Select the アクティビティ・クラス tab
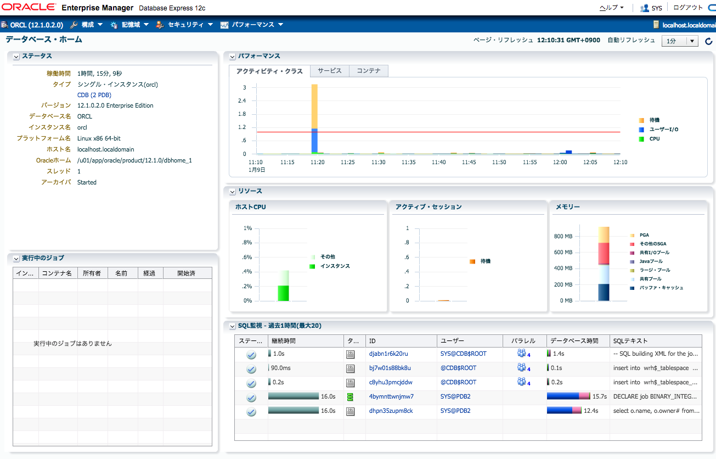Screen dimensions: 716x459 (x=269, y=71)
